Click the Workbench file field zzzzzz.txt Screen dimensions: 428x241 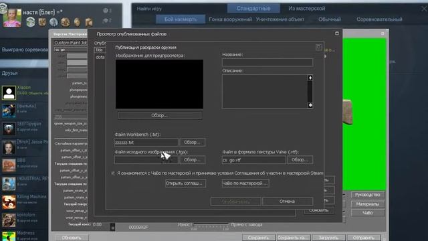click(146, 143)
